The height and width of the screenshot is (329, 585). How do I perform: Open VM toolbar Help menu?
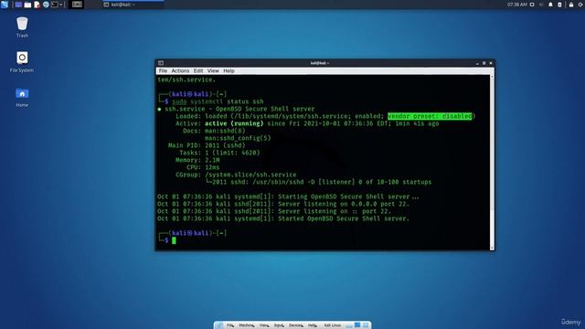click(x=313, y=325)
